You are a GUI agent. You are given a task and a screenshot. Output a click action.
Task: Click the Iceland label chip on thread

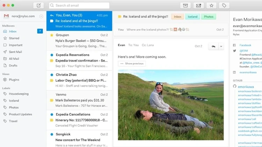(x=192, y=16)
